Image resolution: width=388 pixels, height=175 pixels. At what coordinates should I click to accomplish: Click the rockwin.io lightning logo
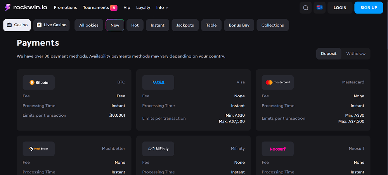coord(26,7)
